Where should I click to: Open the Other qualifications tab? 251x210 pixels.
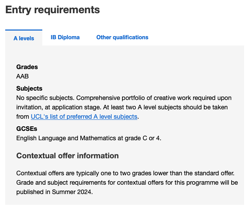point(122,37)
